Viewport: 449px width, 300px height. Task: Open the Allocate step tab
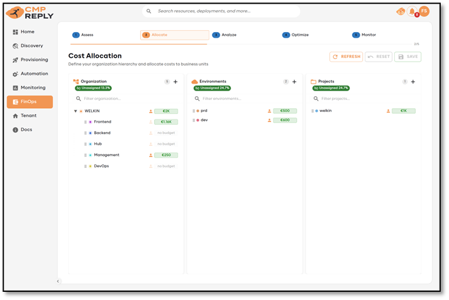pyautogui.click(x=174, y=35)
